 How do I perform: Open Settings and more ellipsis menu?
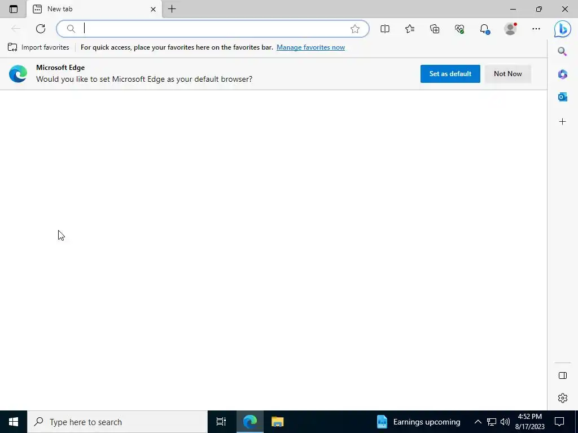[x=536, y=29]
